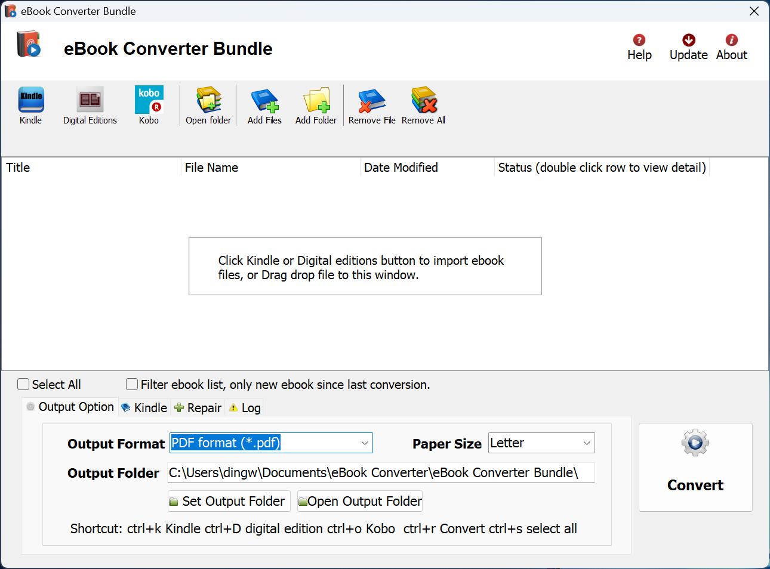
Task: Open the Paper Size dropdown
Action: pos(586,443)
